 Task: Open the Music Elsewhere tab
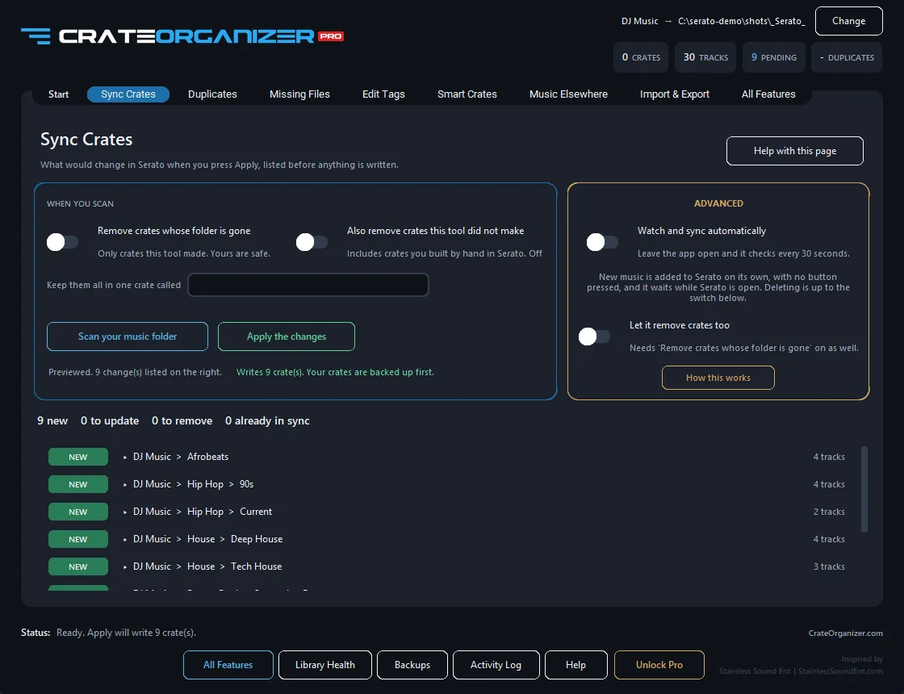pos(568,94)
